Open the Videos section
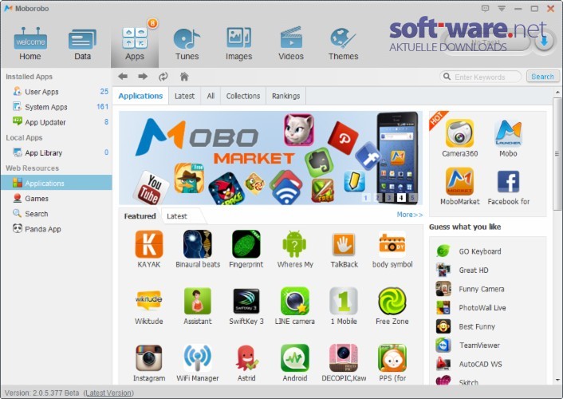 click(x=291, y=44)
